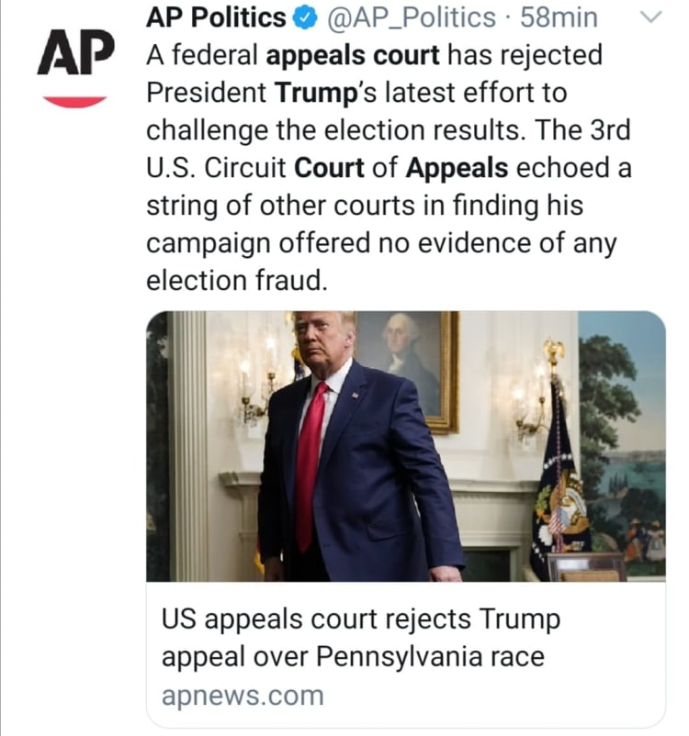Click the red tie in the photo
This screenshot has height=736, width=689.
pos(311,459)
